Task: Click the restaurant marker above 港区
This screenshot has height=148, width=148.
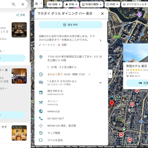Action: point(132,105)
